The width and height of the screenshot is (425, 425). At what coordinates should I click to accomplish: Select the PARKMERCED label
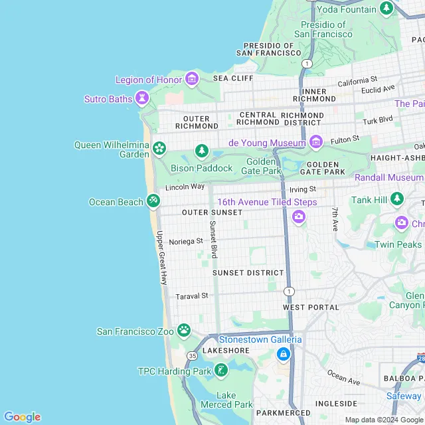pos(284,413)
